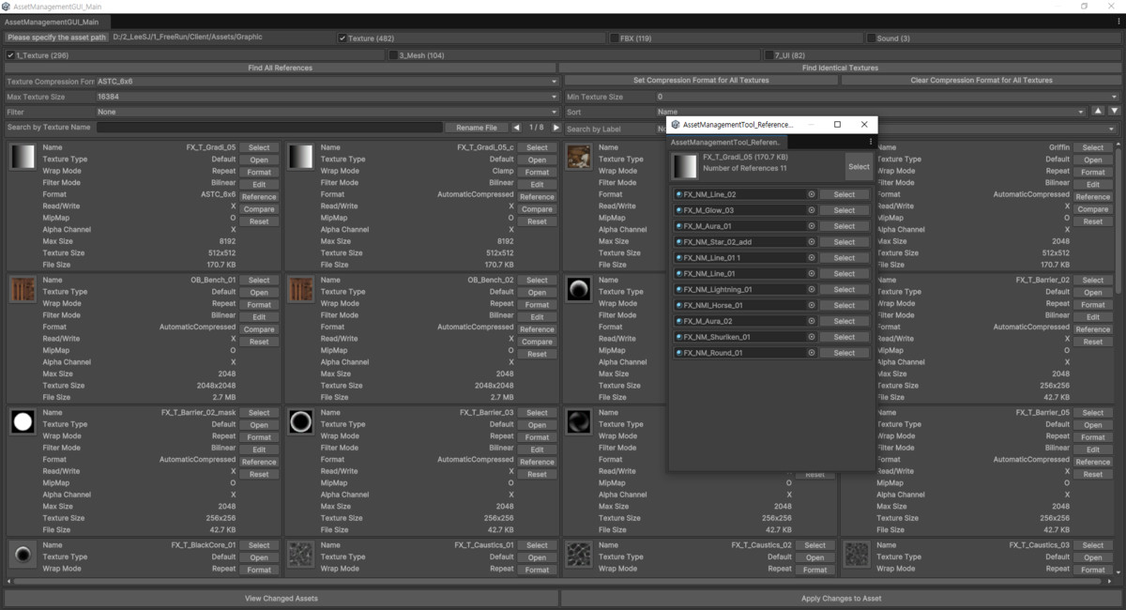The width and height of the screenshot is (1126, 610).
Task: Click the Find All References button
Action: (x=280, y=68)
